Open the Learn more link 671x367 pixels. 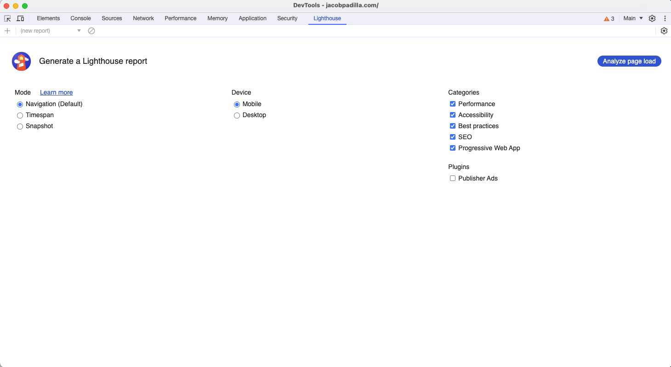click(56, 92)
